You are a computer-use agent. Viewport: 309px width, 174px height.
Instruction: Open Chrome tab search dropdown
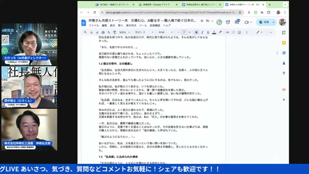pos(285,4)
